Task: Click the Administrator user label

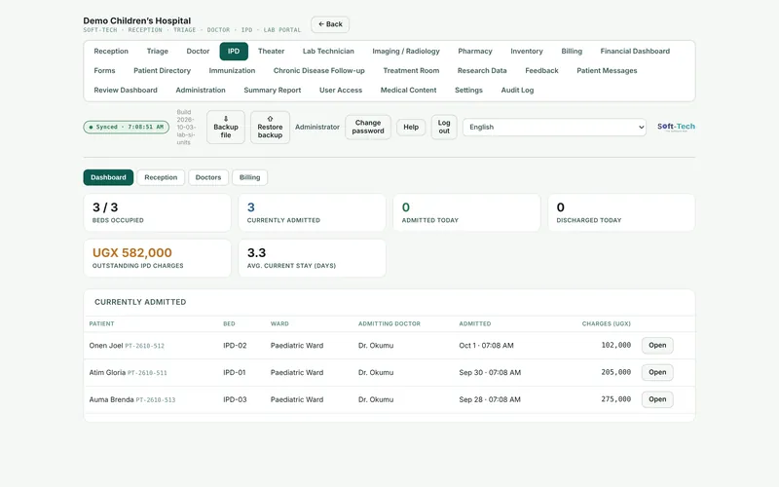Action: (317, 128)
